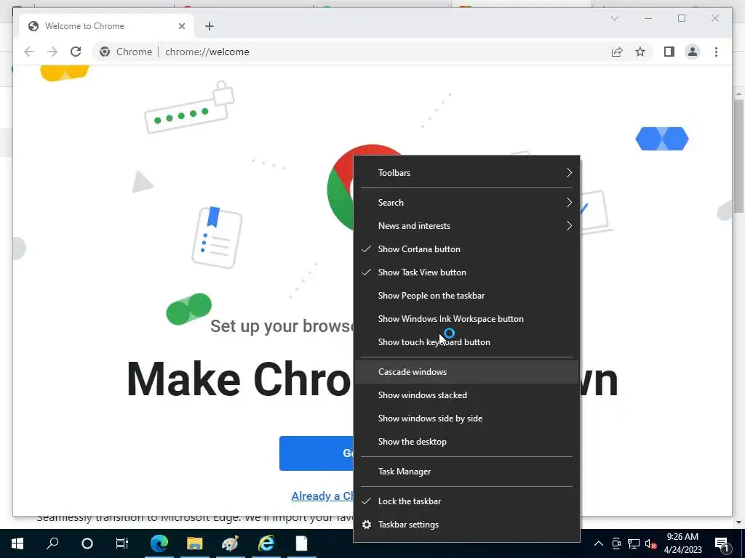Uncheck Show Cortana button
The height and width of the screenshot is (558, 745).
pyautogui.click(x=466, y=249)
